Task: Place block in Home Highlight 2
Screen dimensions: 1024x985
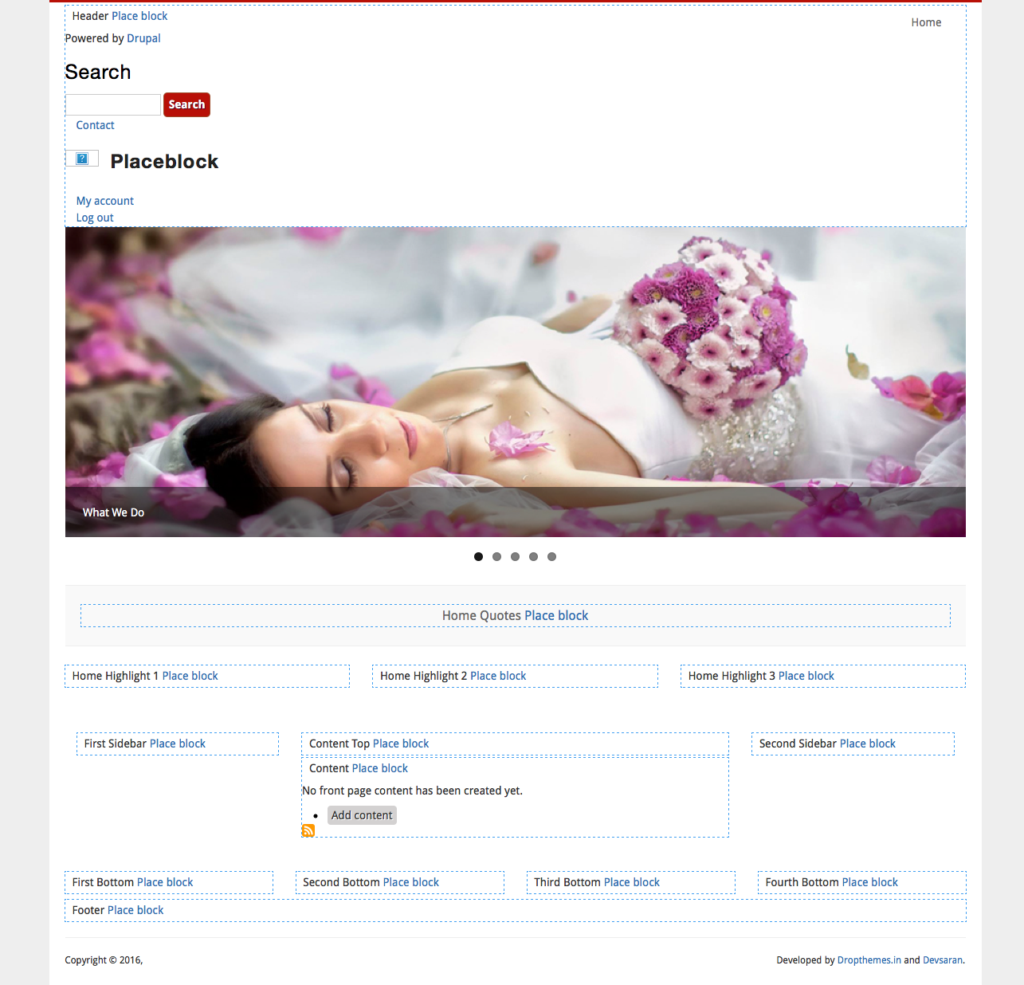Action: [498, 676]
